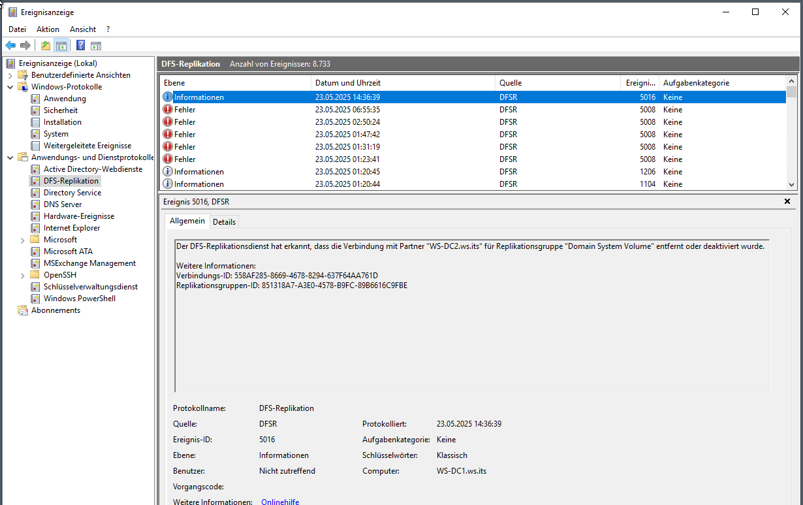Toggle the console tree toolbar icon

click(61, 46)
